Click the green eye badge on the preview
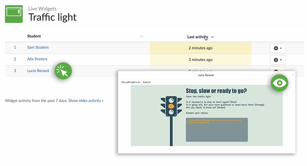Image resolution: width=307 pixels, height=166 pixels. point(280,83)
